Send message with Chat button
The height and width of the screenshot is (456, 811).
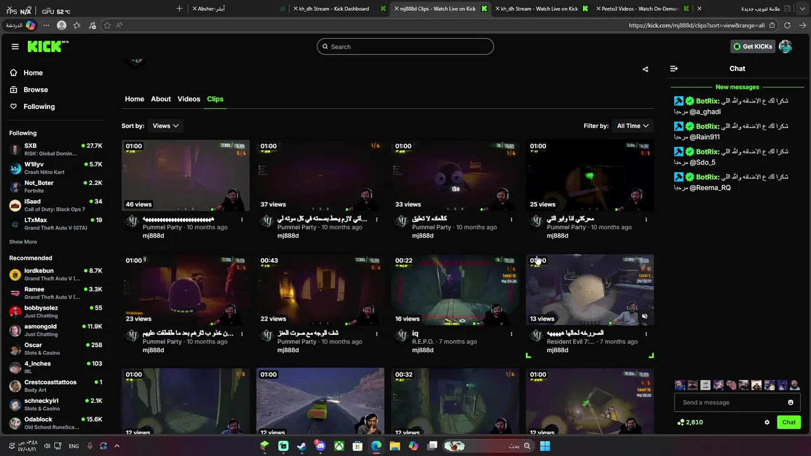click(x=789, y=422)
